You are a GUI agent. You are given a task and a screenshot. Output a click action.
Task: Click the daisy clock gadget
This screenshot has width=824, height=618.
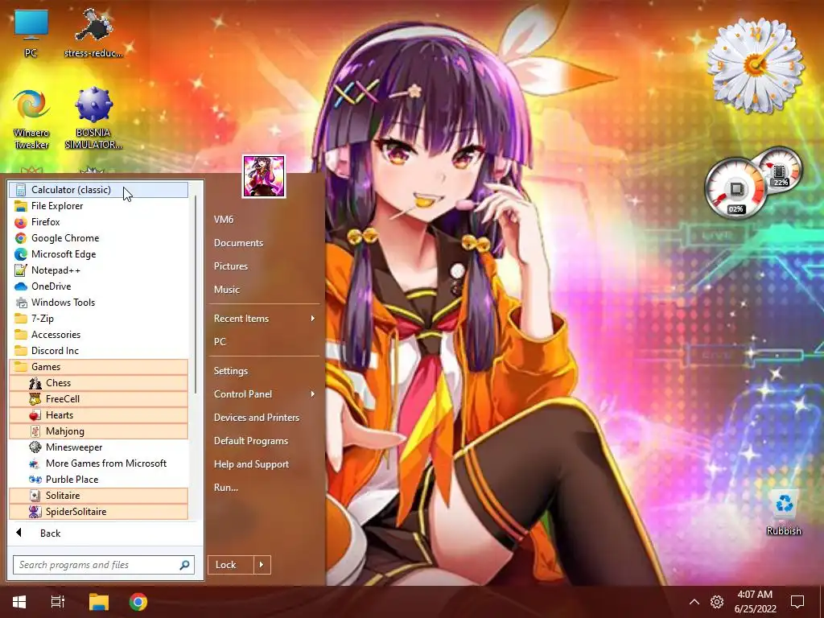point(756,65)
